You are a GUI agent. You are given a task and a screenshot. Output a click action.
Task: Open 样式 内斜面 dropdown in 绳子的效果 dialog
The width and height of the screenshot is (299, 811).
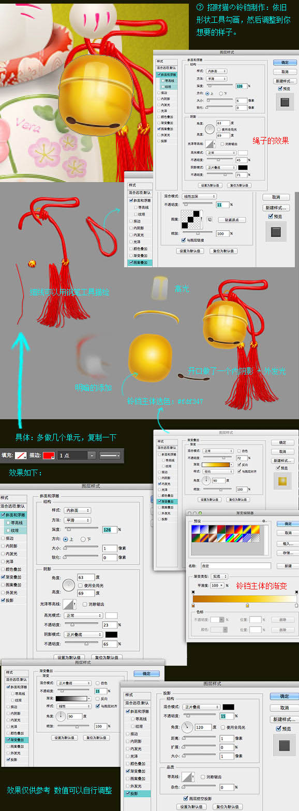pos(217,71)
